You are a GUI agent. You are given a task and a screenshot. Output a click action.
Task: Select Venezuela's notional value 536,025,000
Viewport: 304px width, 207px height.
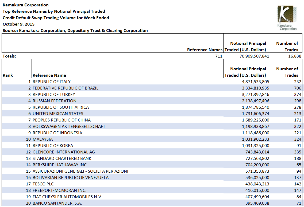[x=257, y=177]
